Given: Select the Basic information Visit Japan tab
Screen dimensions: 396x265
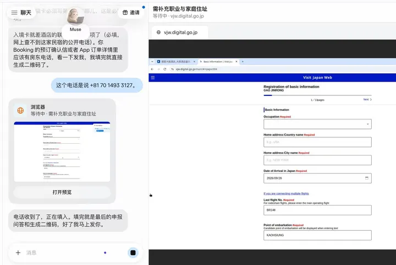Looking at the screenshot, I should [x=217, y=62].
